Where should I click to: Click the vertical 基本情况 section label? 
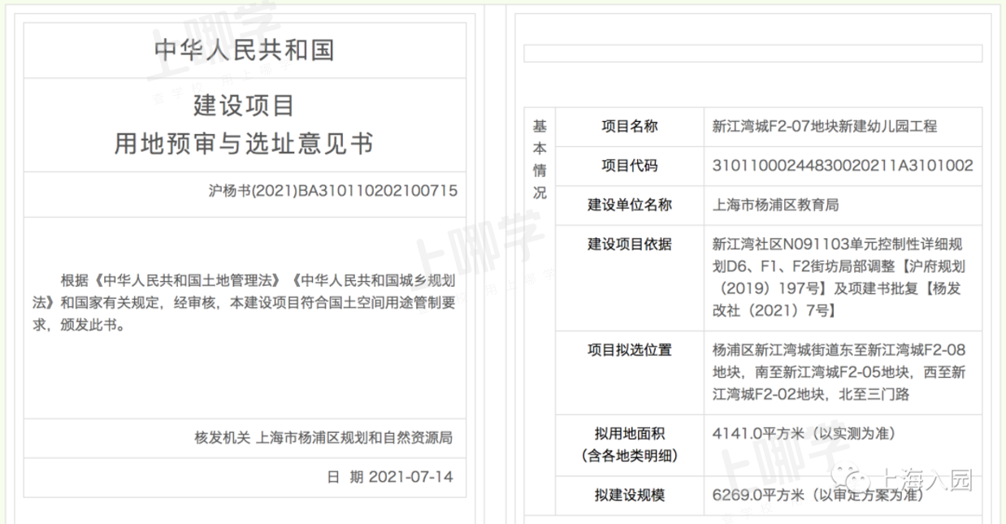pos(540,160)
